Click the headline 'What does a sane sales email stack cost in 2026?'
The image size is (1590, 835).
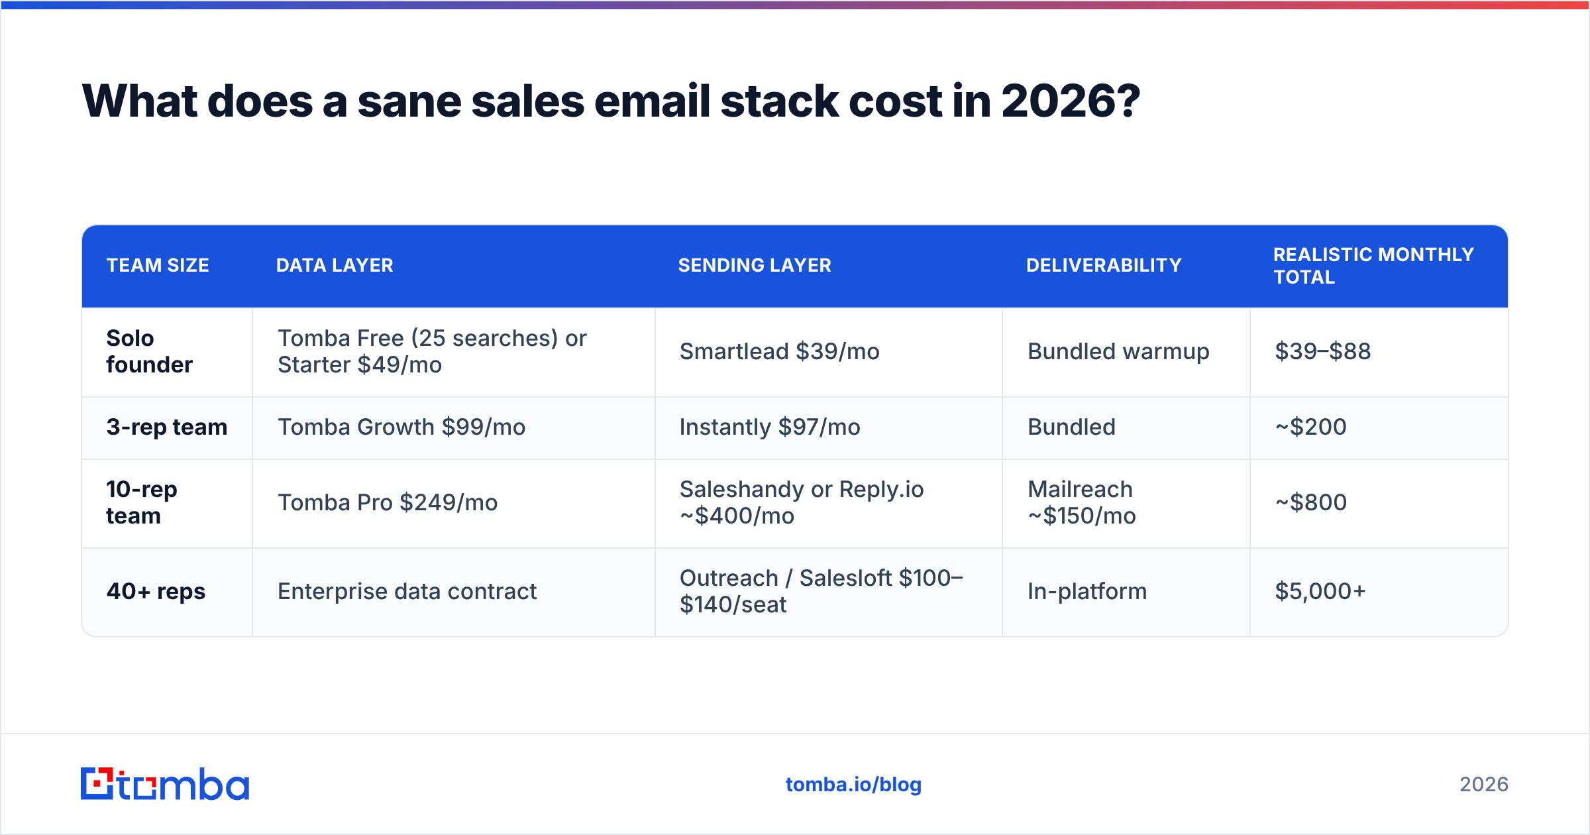[x=611, y=101]
